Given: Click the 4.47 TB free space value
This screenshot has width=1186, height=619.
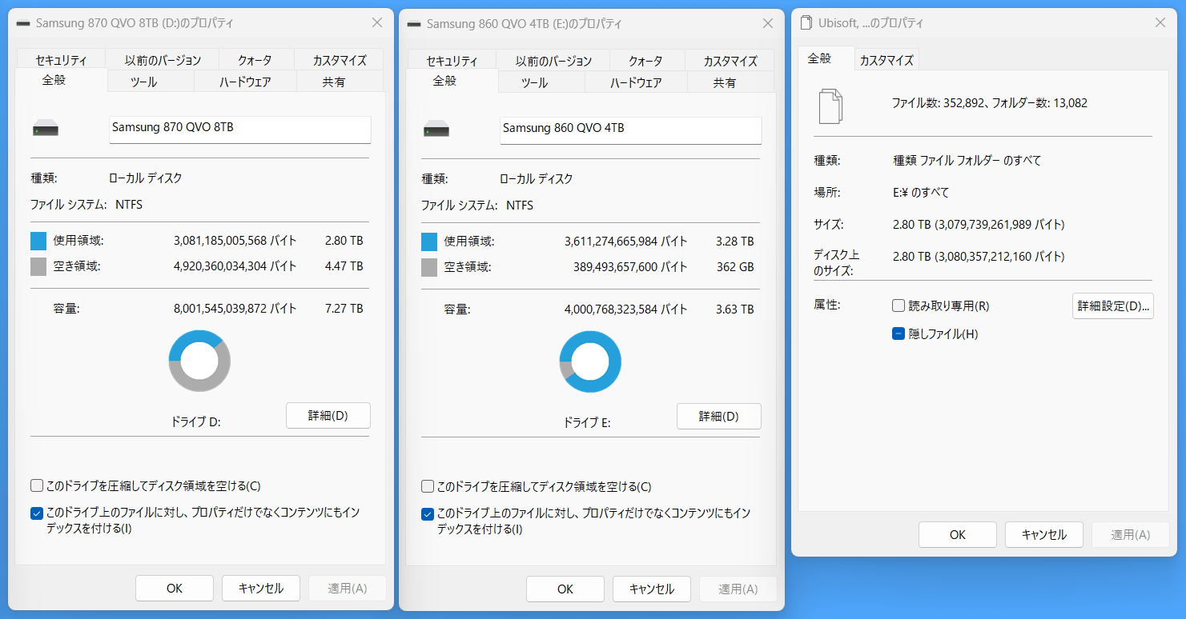Looking at the screenshot, I should pyautogui.click(x=344, y=266).
